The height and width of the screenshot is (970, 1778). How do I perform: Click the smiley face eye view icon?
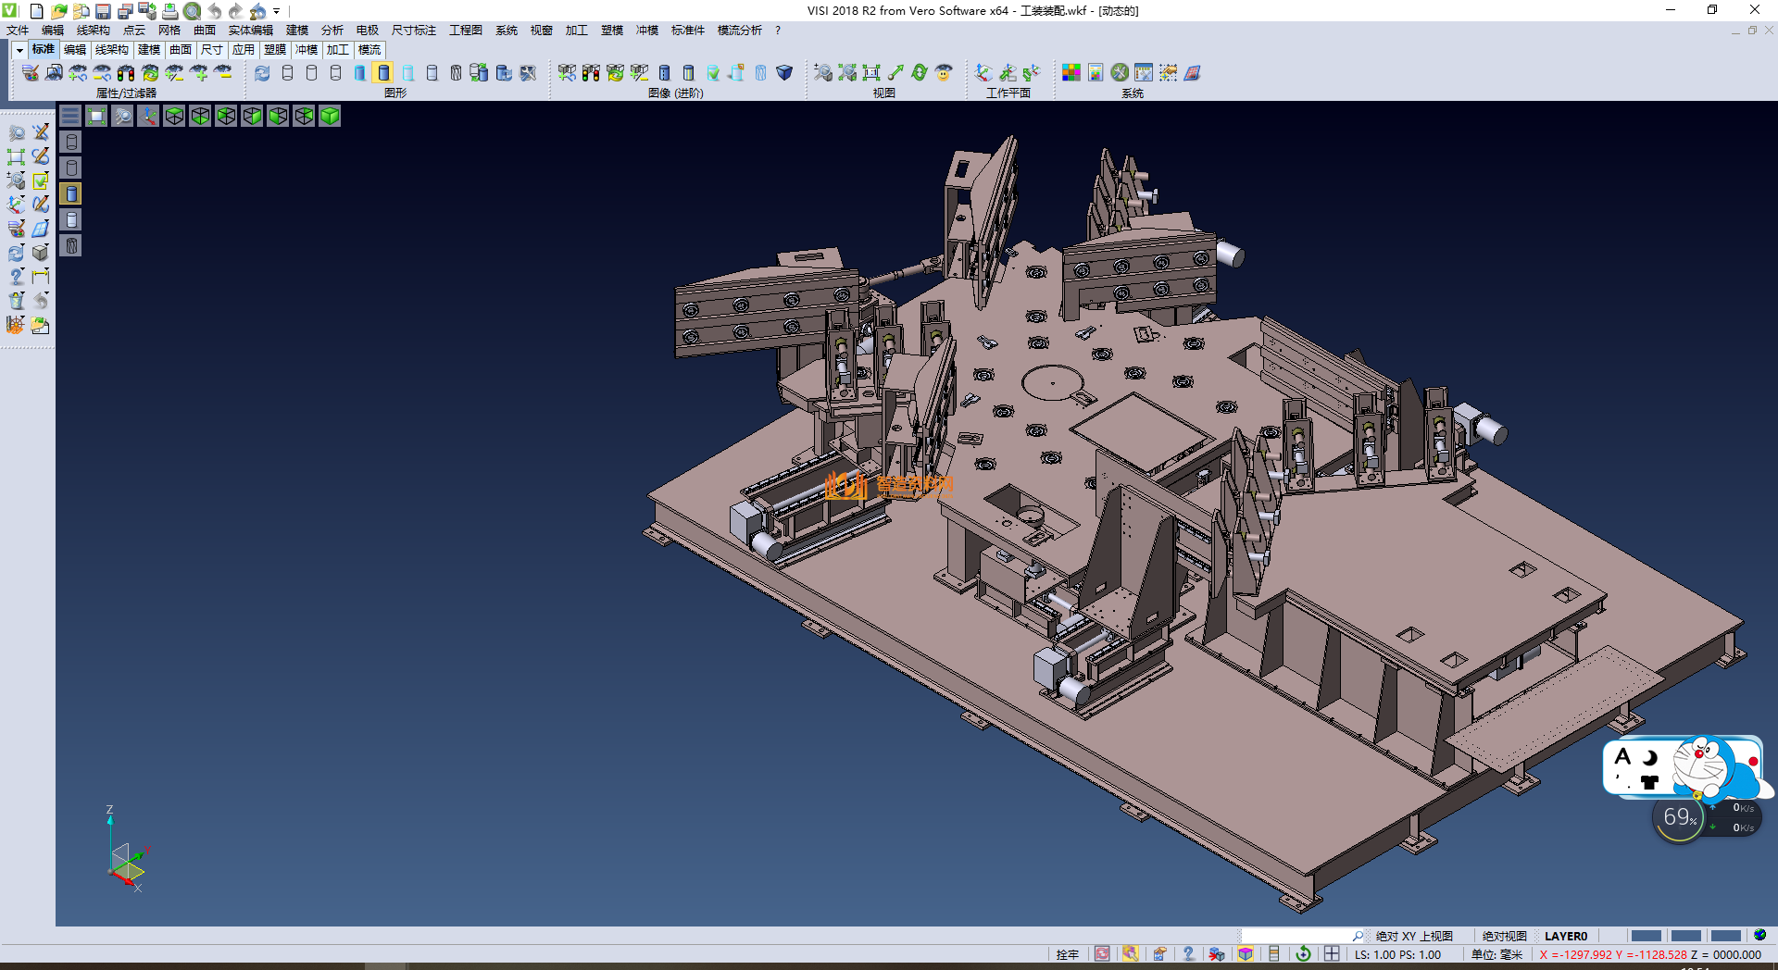944,72
